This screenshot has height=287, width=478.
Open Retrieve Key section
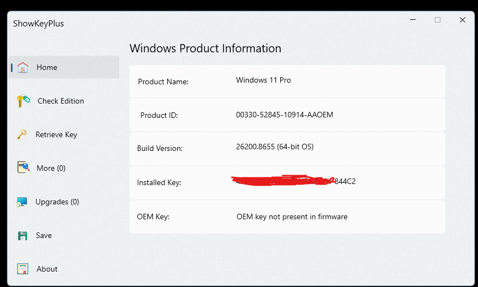click(64, 134)
